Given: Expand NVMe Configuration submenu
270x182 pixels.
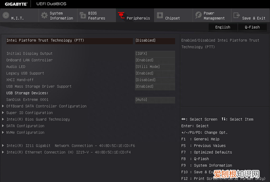Looking at the screenshot, I should coord(25,132).
